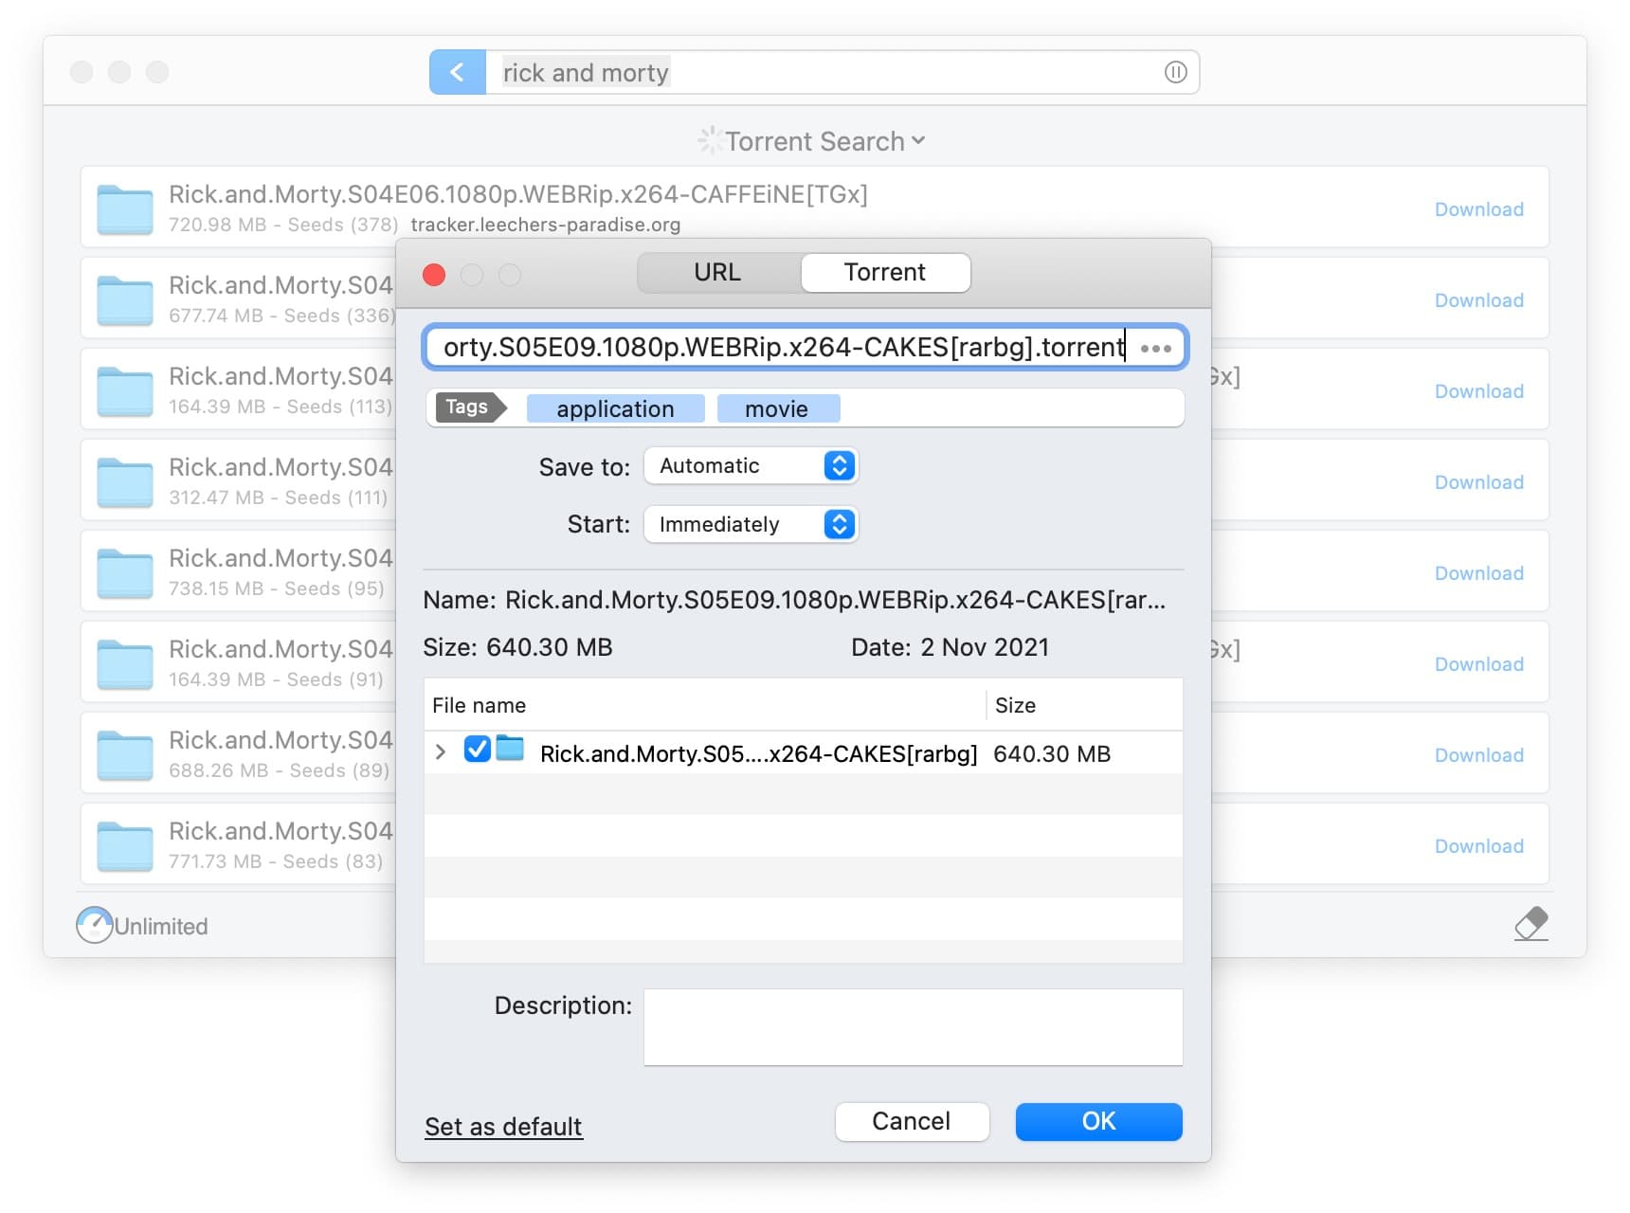Click the Rick.and.Morty.S05....x264-CAKES[rarbg] file name

[x=758, y=753]
